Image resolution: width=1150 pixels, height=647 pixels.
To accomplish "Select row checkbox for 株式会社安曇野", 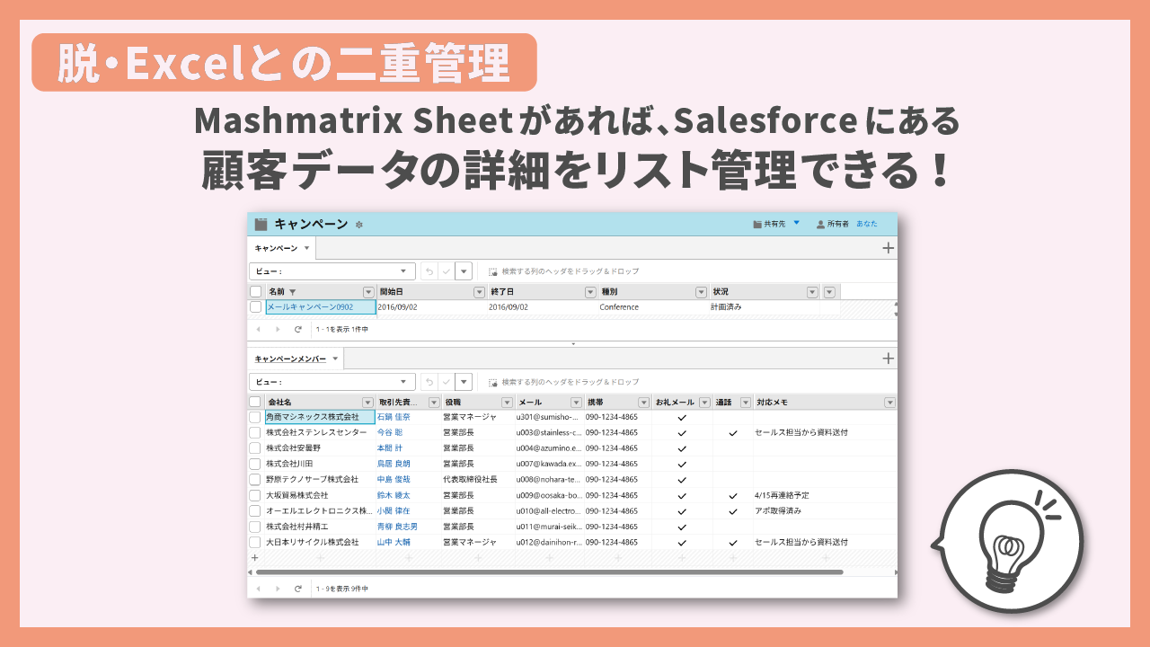I will 256,448.
